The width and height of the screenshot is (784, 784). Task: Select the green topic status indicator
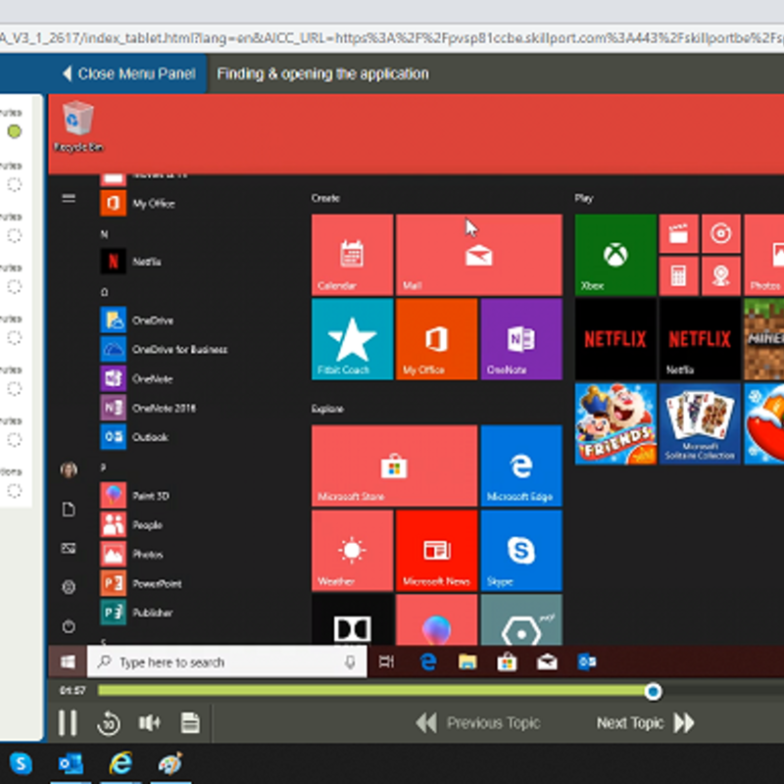coord(15,132)
